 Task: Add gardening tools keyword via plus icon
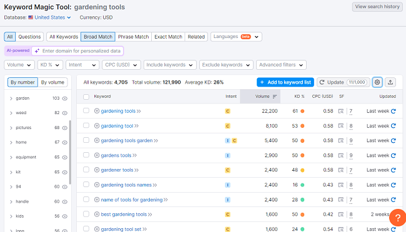97,111
